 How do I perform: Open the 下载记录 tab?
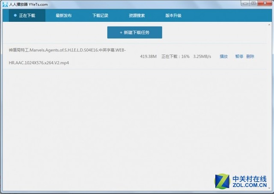tap(100, 15)
